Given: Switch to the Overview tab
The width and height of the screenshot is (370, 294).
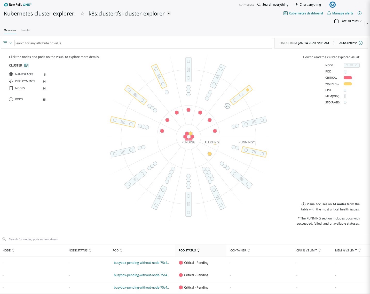Looking at the screenshot, I should pos(10,30).
